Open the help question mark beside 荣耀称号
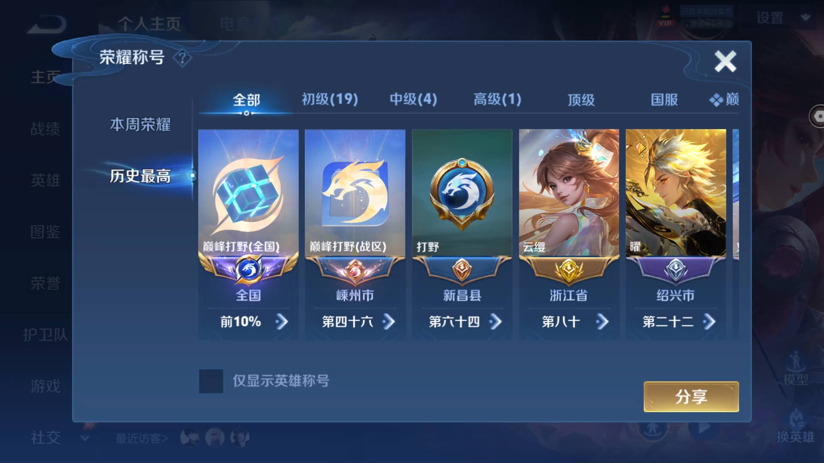The image size is (824, 463). click(182, 58)
